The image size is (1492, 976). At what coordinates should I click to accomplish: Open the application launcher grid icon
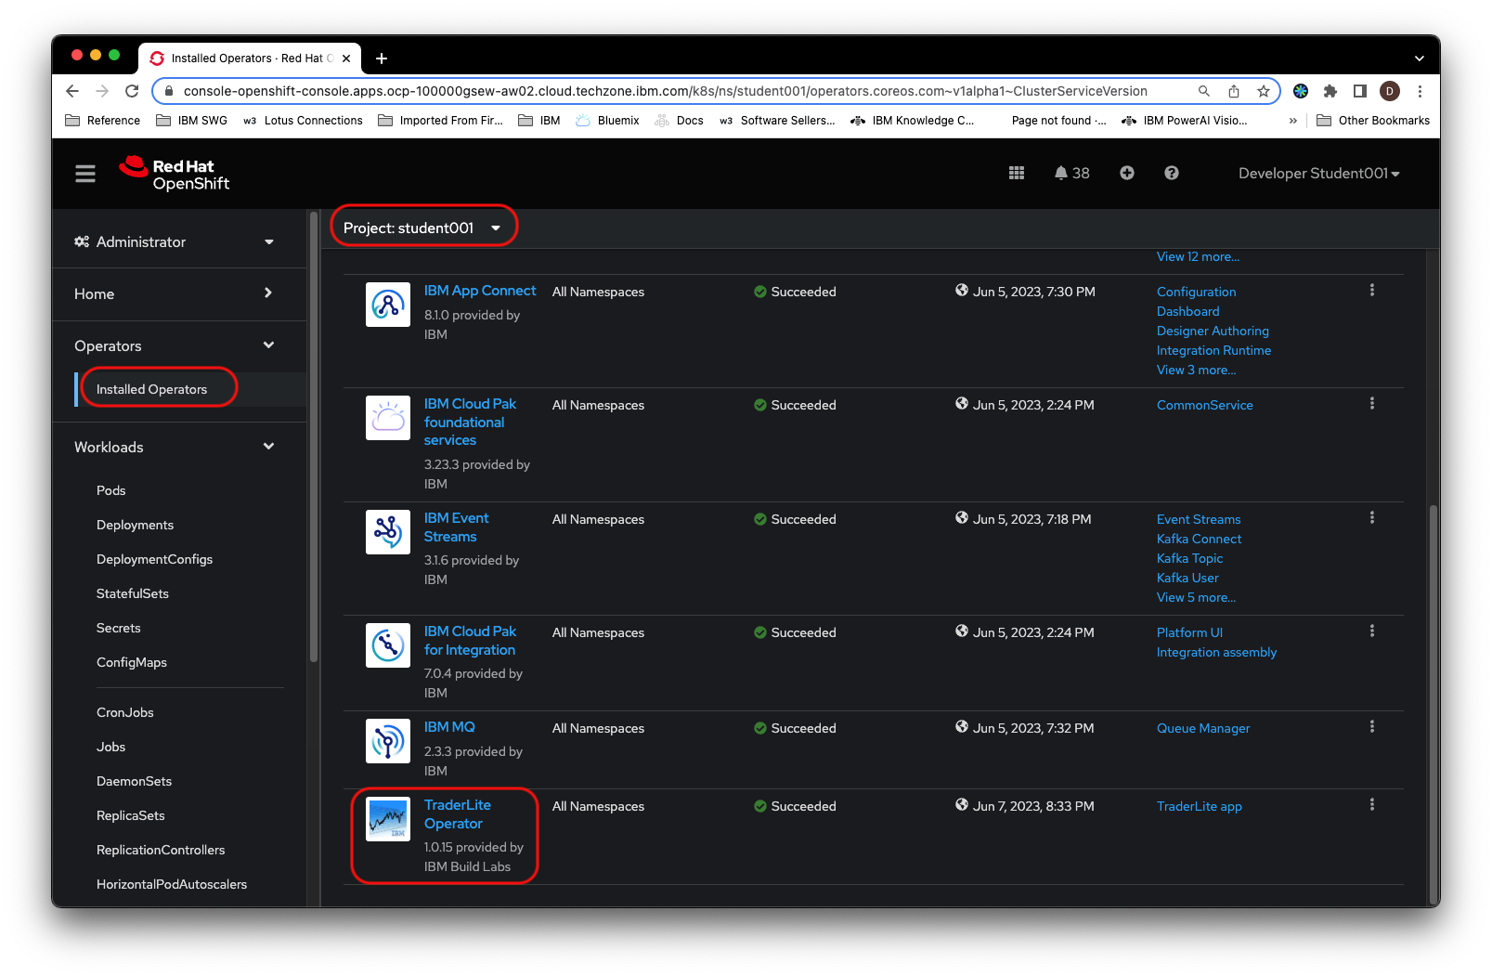1017,173
